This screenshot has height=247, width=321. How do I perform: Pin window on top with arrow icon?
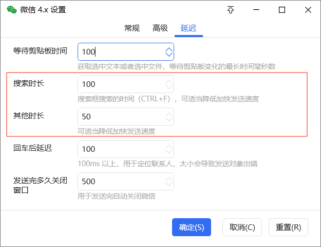coord(231,10)
